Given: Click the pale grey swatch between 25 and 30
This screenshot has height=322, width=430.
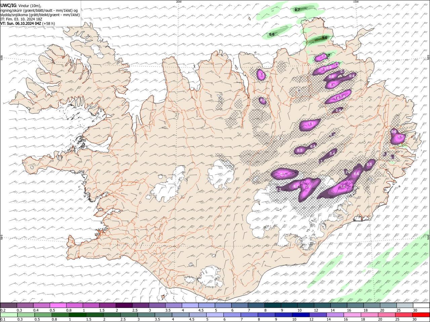Looking at the screenshot, I should pos(404,306).
